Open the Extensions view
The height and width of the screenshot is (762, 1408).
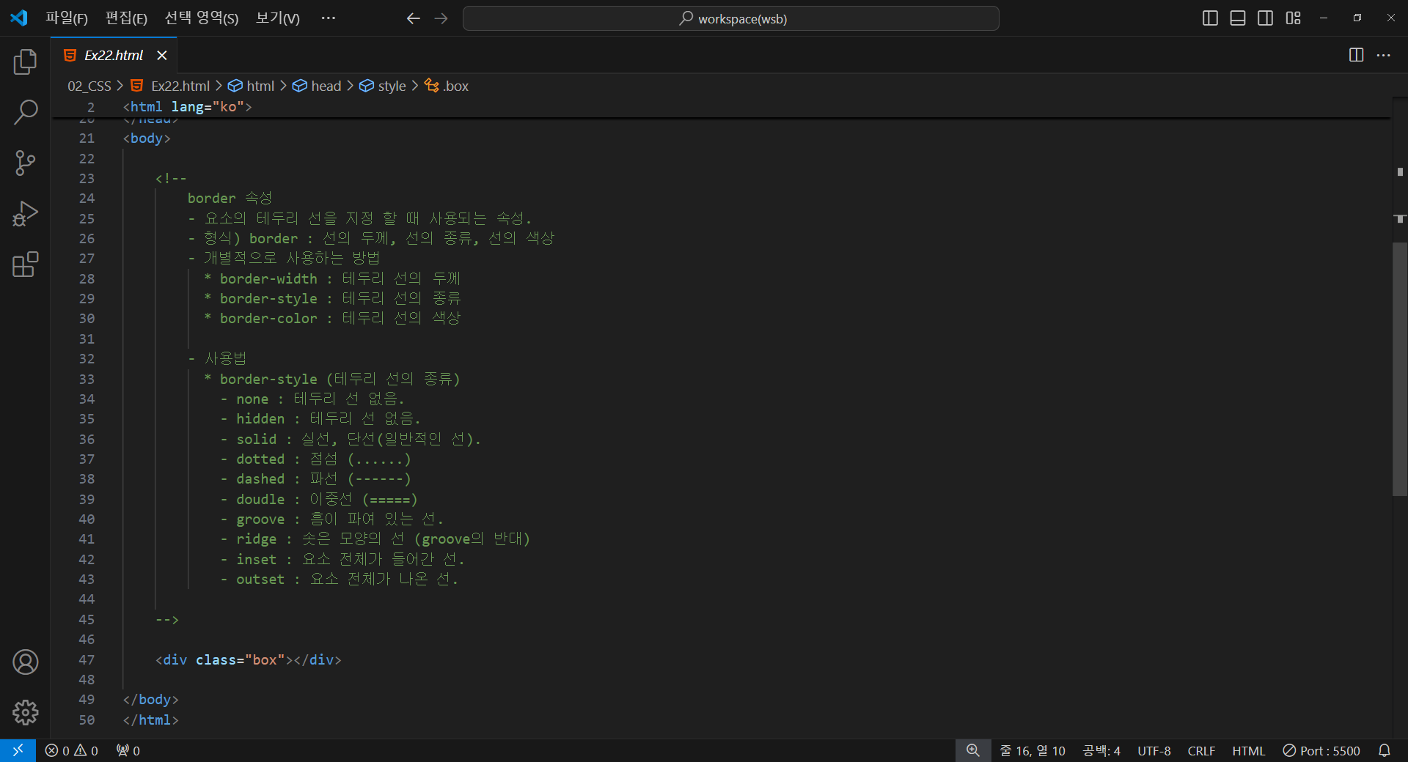coord(25,264)
